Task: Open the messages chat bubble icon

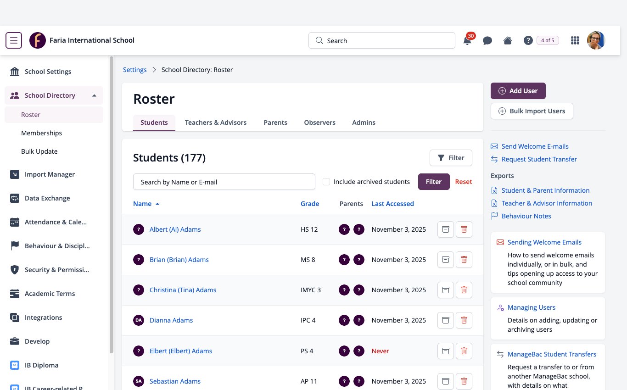Action: tap(487, 41)
